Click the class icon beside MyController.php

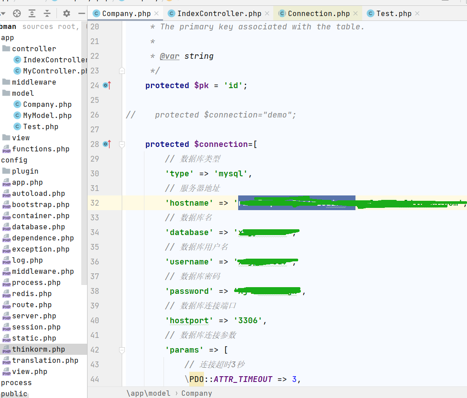pos(18,71)
